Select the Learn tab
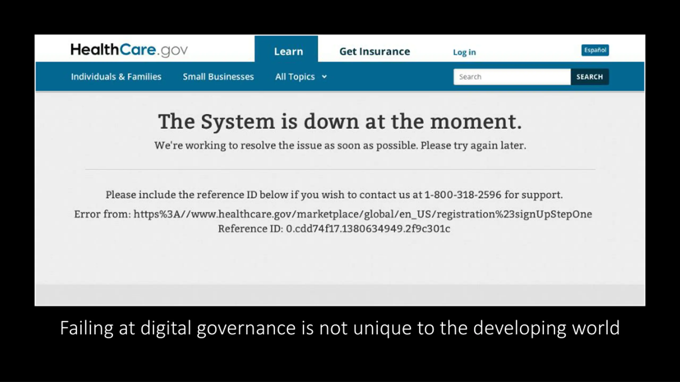Image resolution: width=680 pixels, height=382 pixels. [x=286, y=49]
